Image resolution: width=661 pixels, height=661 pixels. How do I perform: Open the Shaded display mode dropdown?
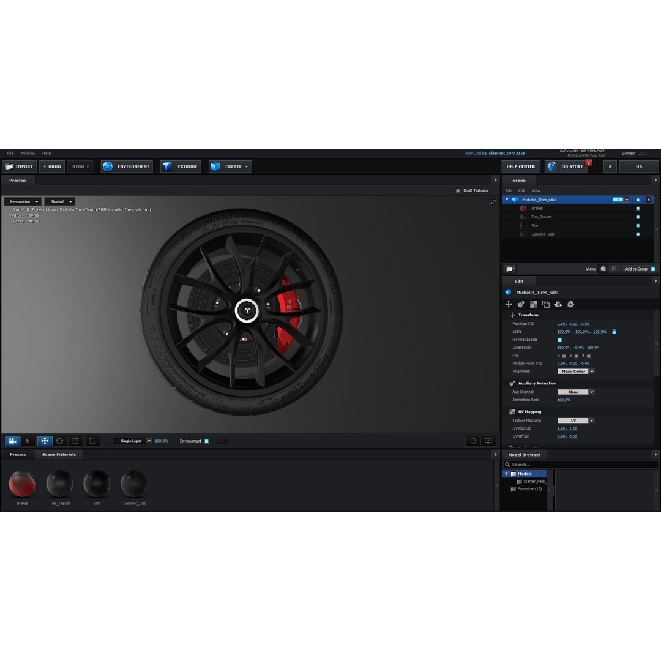[60, 201]
